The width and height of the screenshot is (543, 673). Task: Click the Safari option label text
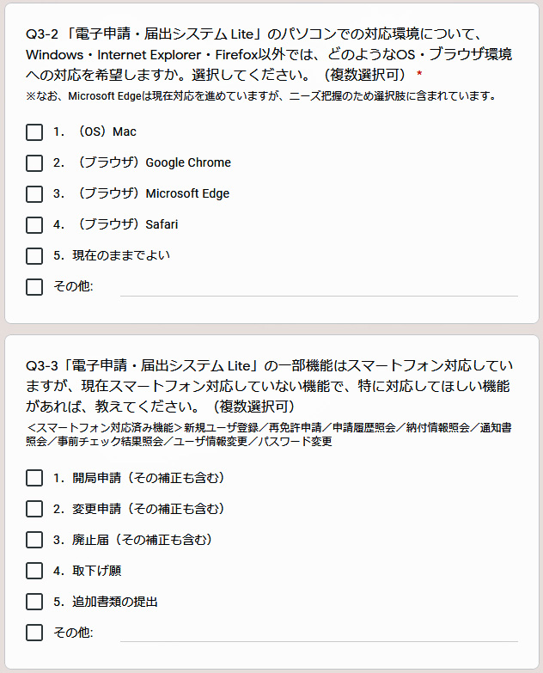[115, 224]
